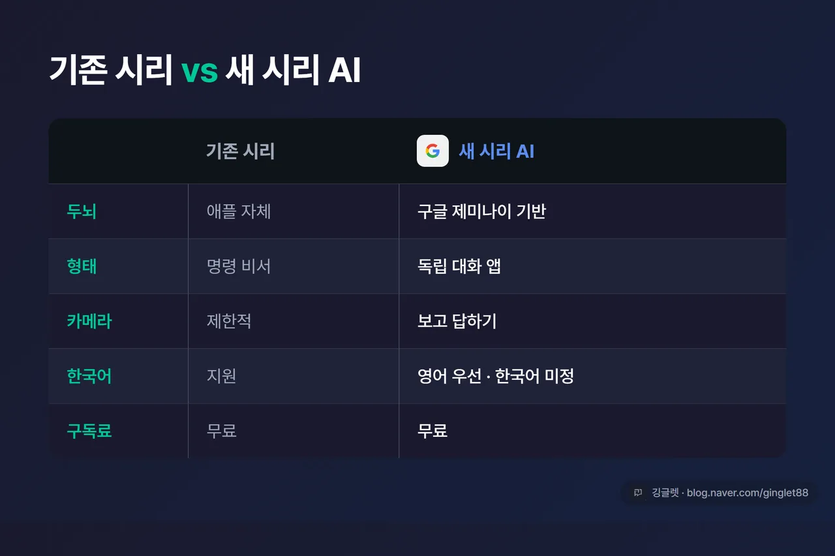Viewport: 835px width, 556px height.
Task: Open the blog.naver.com/ginglet88 link
Action: (x=748, y=493)
